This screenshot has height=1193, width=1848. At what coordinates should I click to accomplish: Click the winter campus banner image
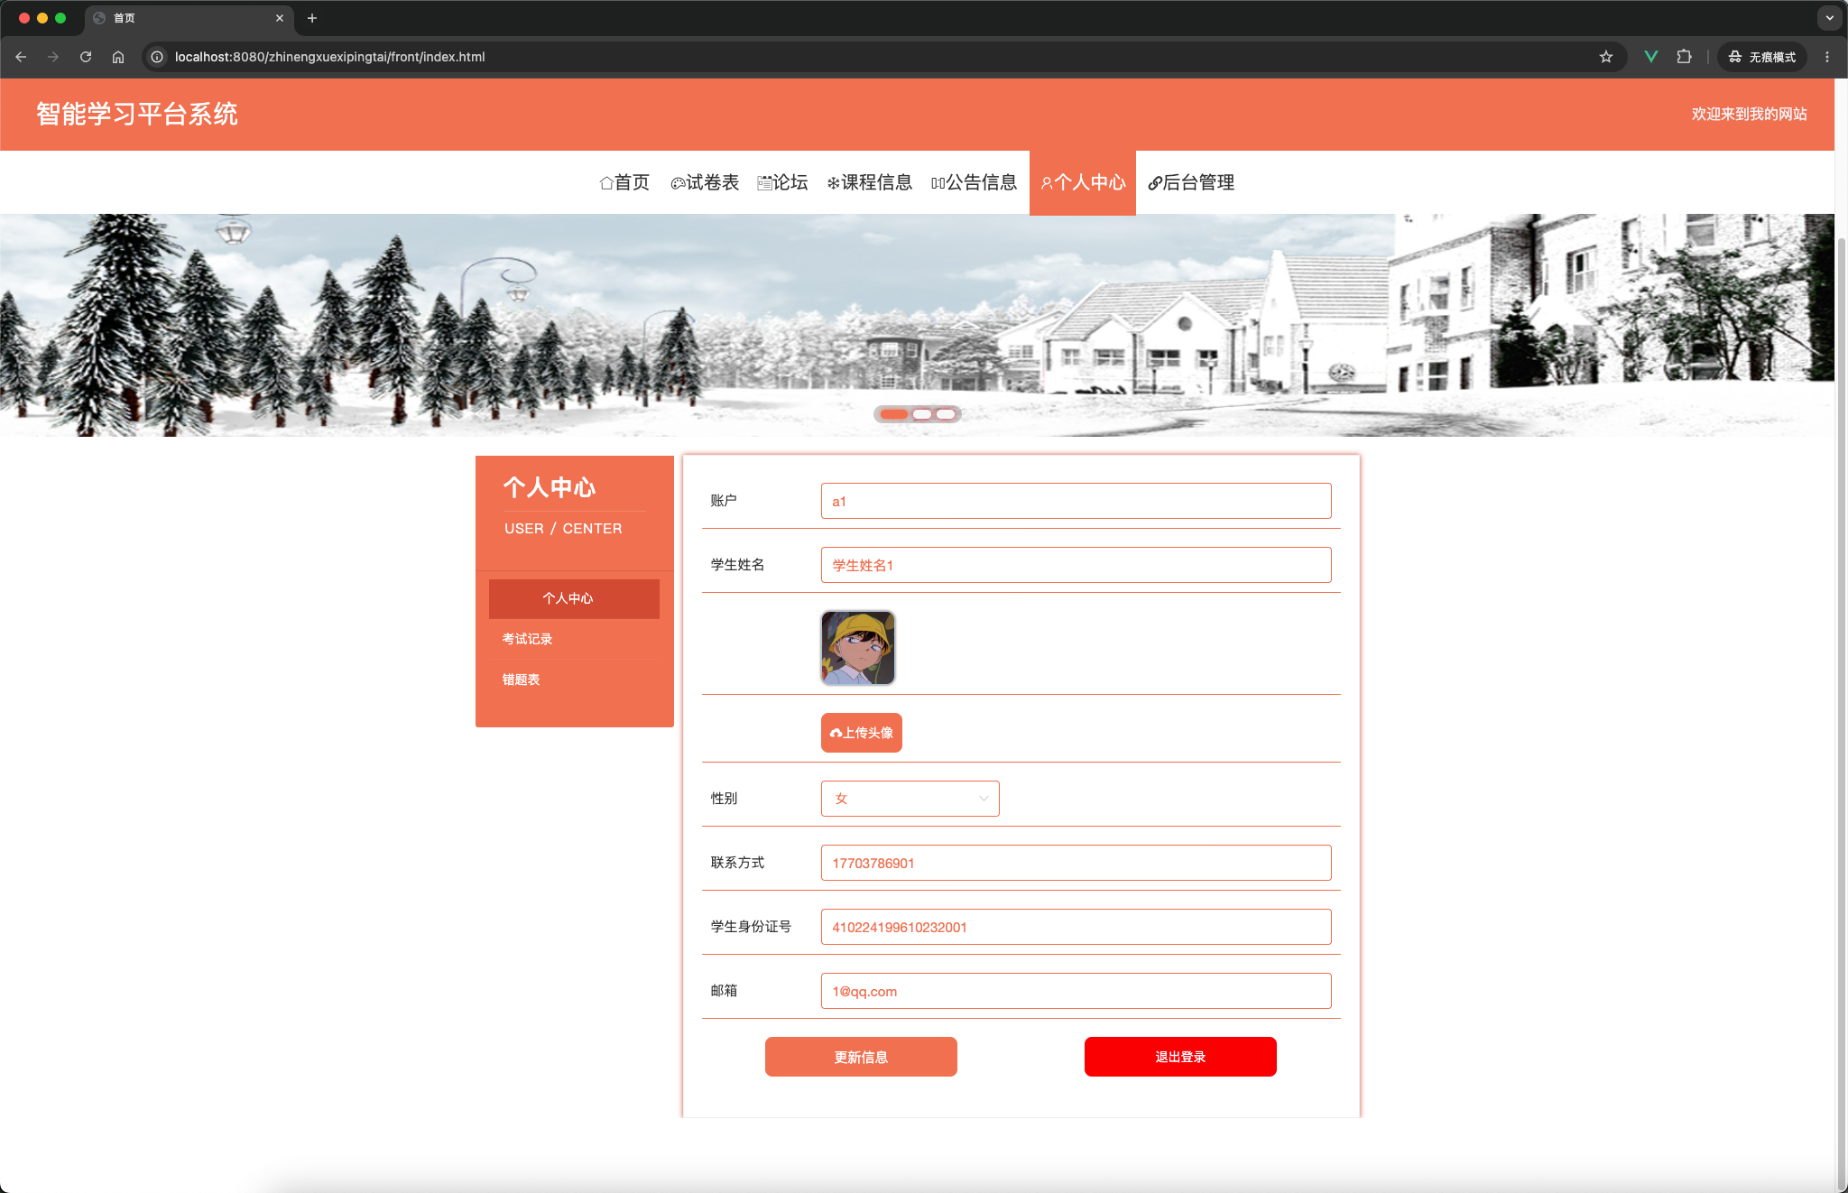917,325
